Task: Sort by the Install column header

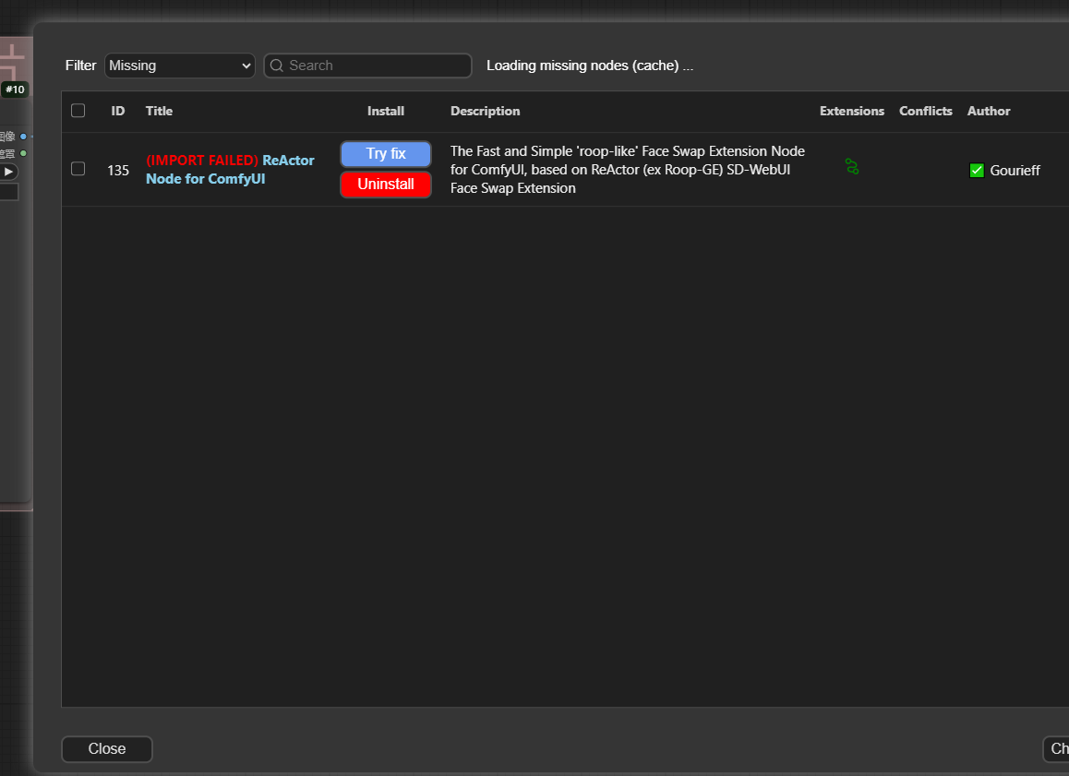Action: coord(386,111)
